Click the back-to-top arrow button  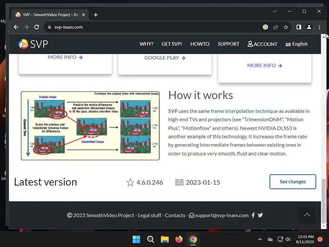[307, 215]
